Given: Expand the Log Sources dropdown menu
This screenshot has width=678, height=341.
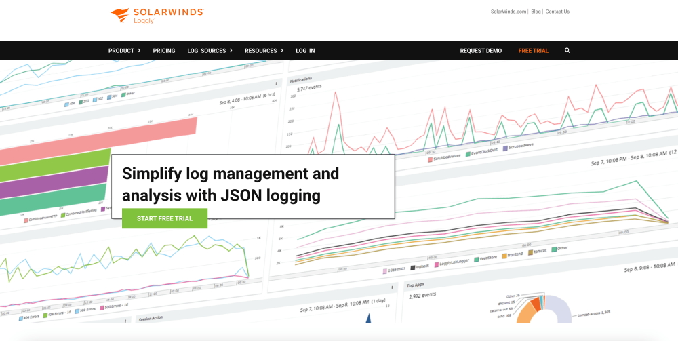Looking at the screenshot, I should 210,51.
